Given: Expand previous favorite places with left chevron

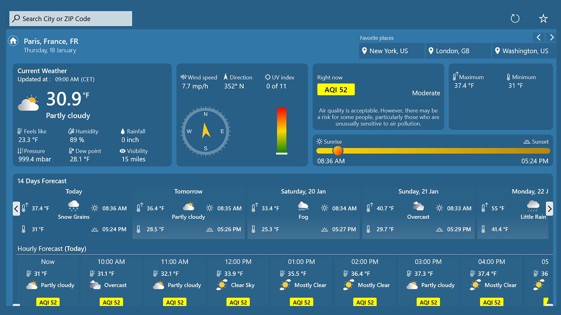Looking at the screenshot, I should pos(538,37).
